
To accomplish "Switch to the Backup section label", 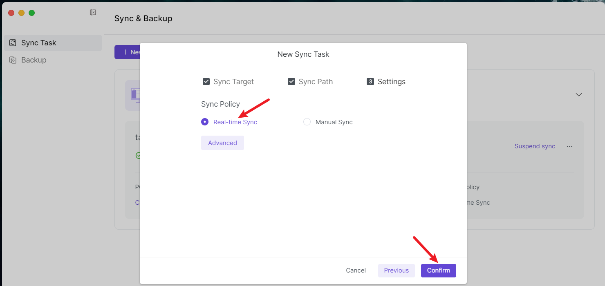I will [x=34, y=60].
